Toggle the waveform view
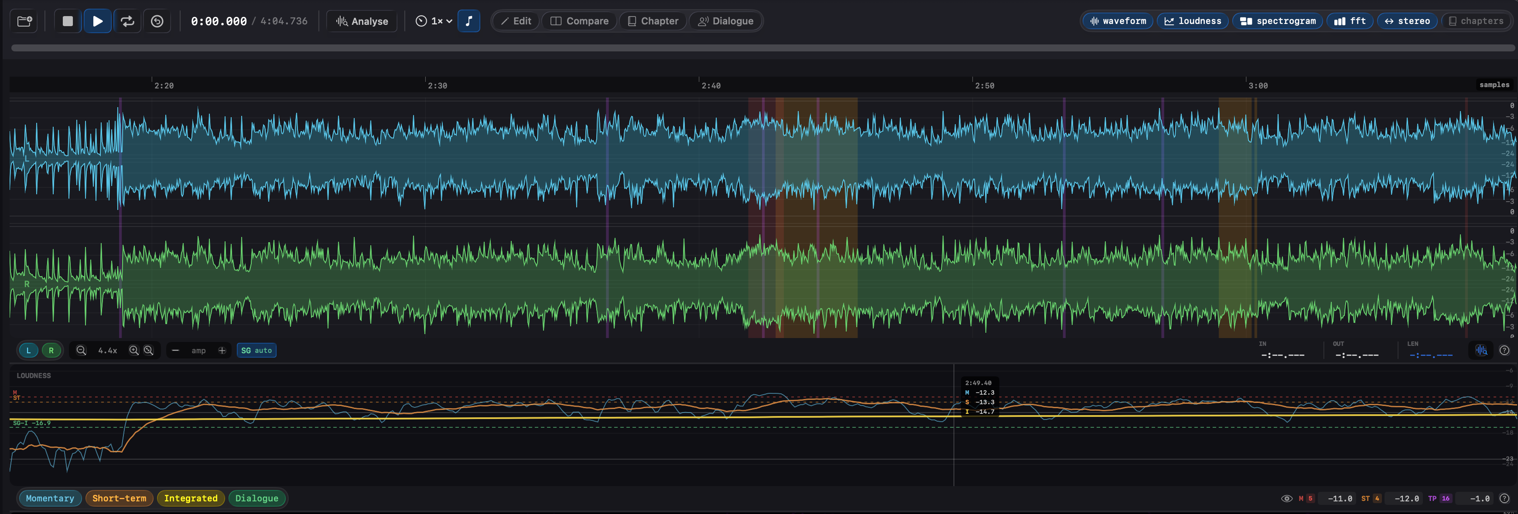1518x514 pixels. point(1118,21)
